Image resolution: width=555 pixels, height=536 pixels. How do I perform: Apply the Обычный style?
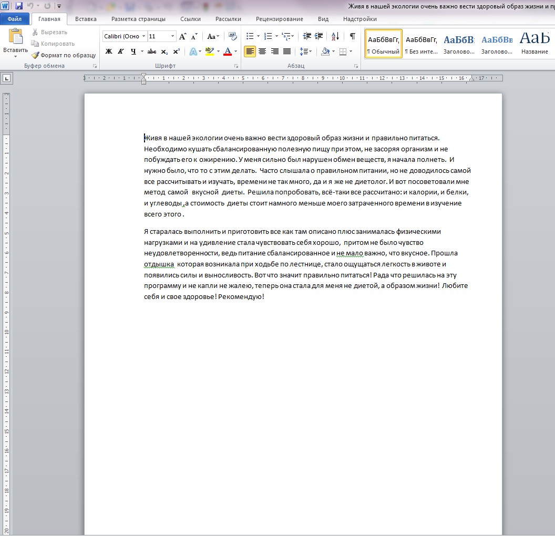click(383, 44)
